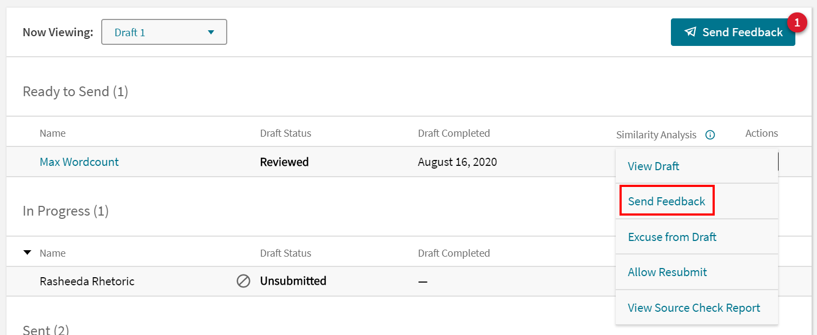This screenshot has width=817, height=335.
Task: Open the Now Viewing Draft 1 dropdown
Action: pos(164,32)
